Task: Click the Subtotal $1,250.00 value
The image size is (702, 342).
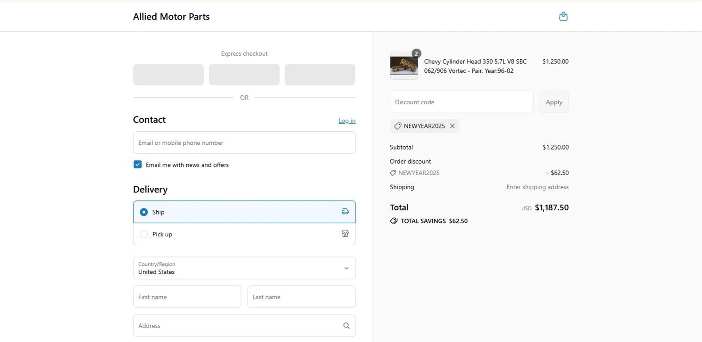Action: (556, 147)
